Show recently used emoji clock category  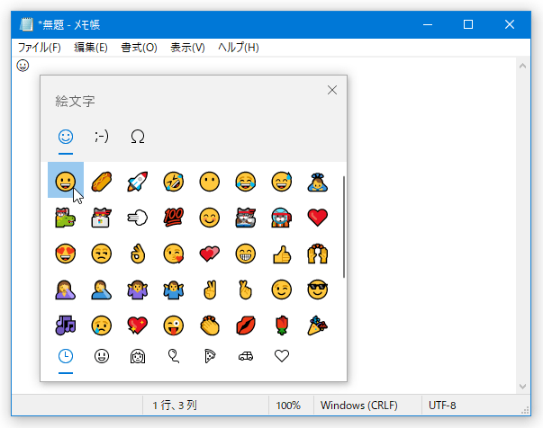[66, 356]
